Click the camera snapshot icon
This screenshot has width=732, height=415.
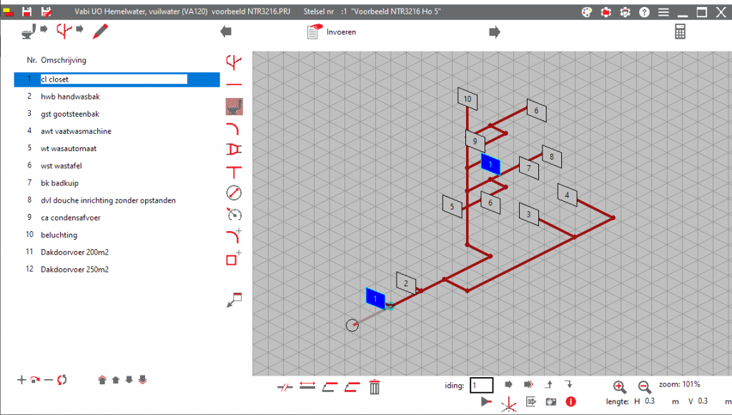(550, 402)
